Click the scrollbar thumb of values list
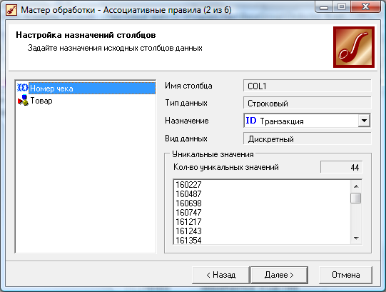 coord(356,198)
